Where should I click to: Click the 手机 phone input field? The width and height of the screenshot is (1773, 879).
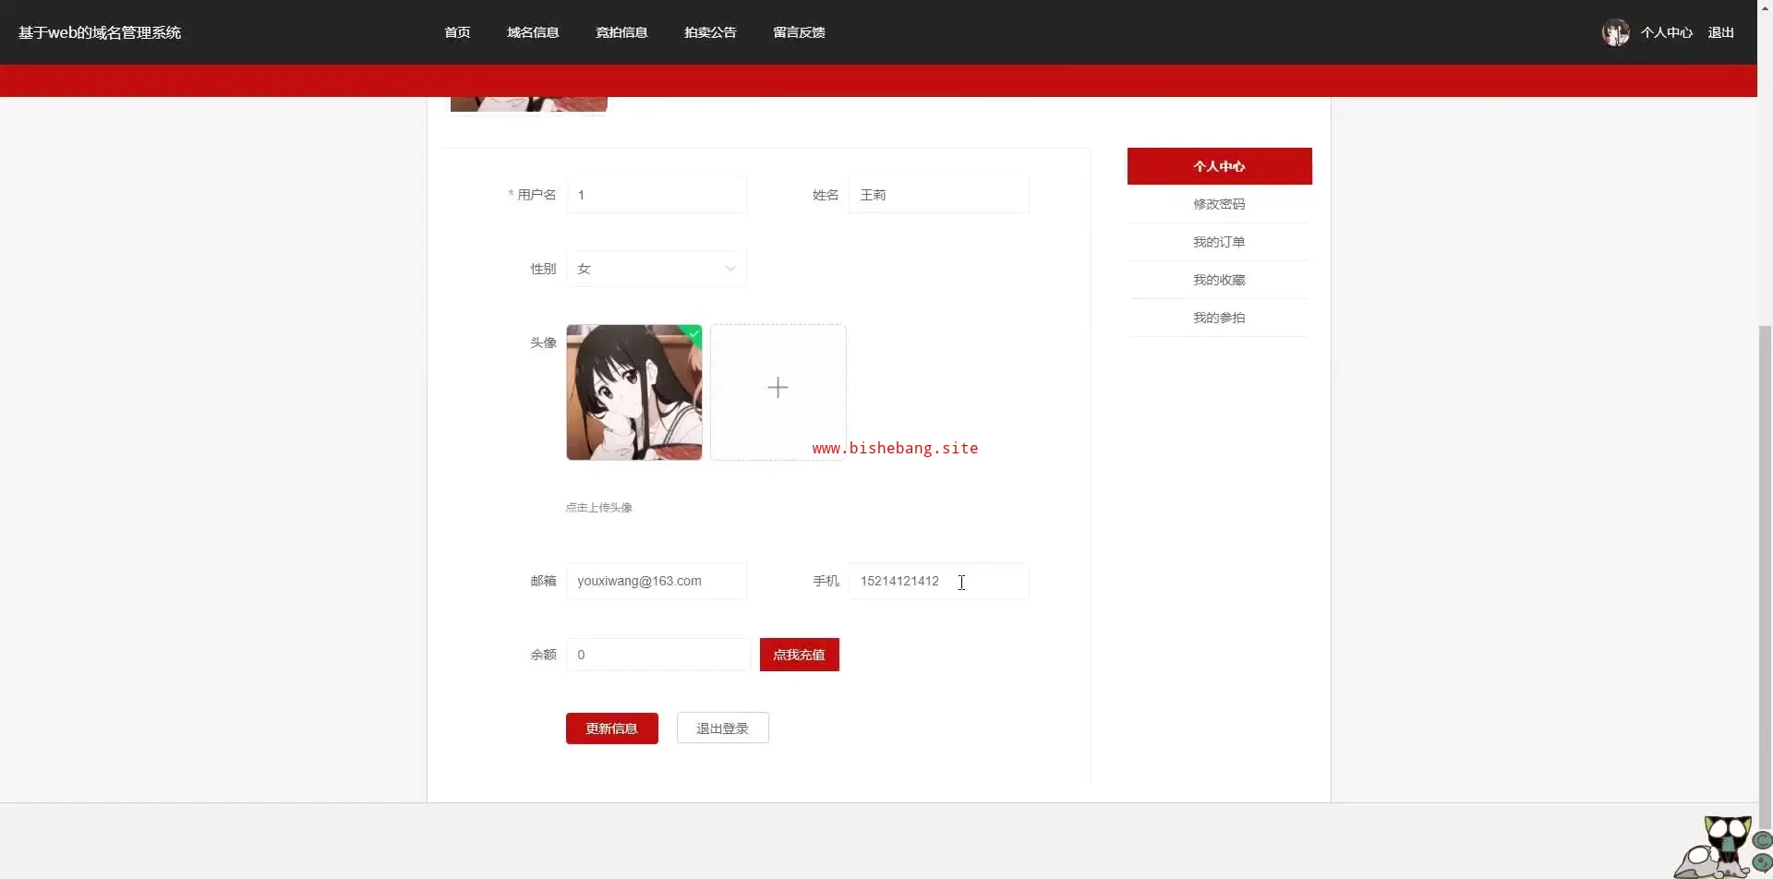(939, 581)
